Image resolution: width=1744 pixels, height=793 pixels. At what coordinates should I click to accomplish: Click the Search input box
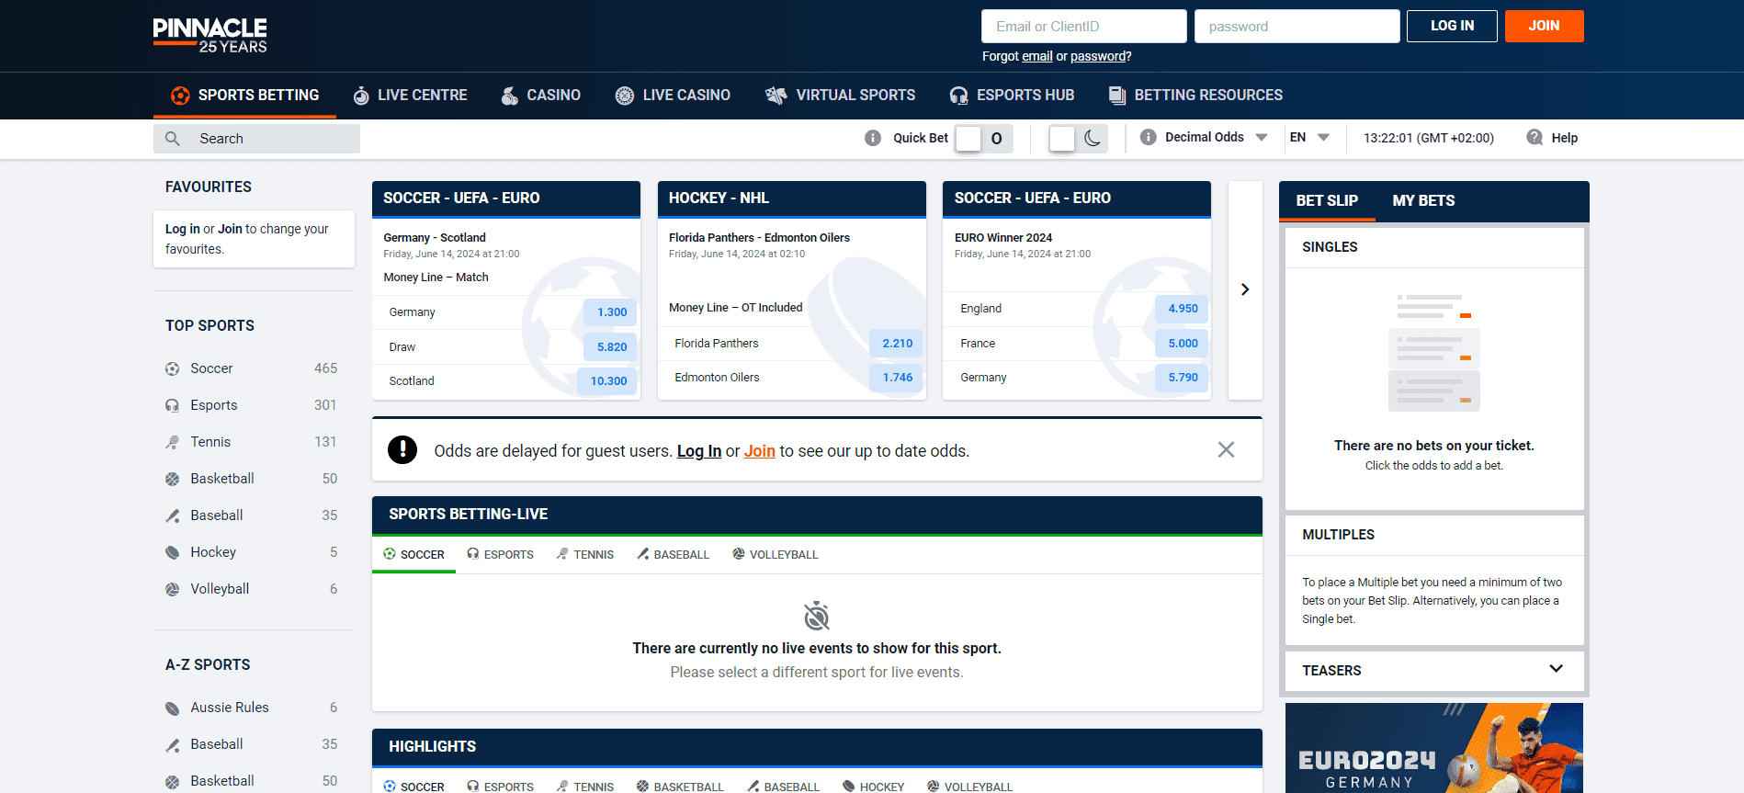[x=256, y=139]
